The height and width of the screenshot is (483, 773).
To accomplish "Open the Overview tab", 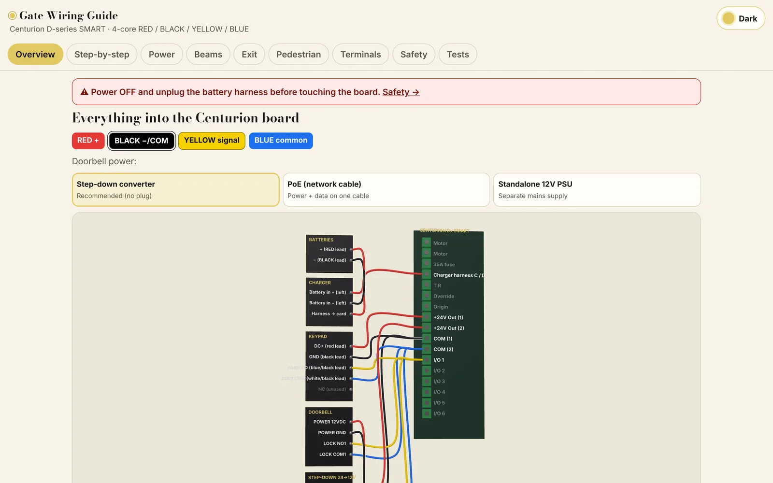I will click(35, 54).
